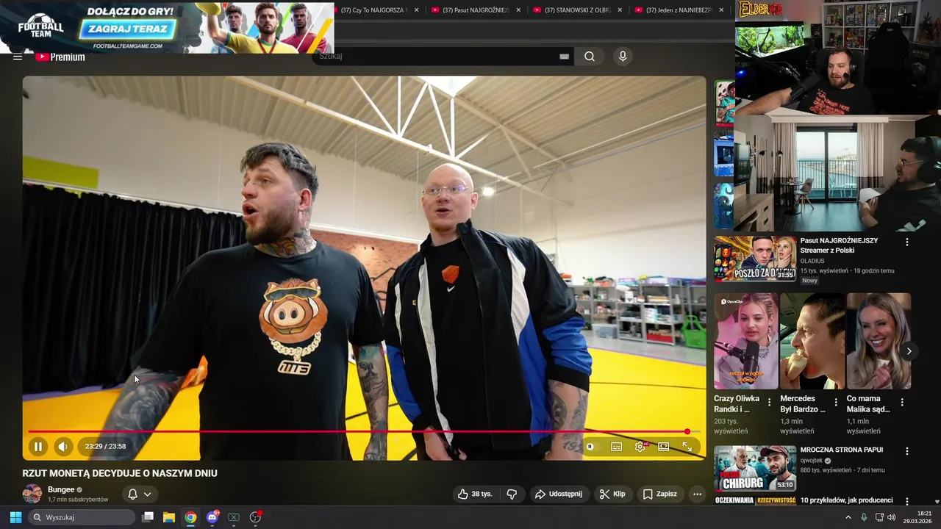Screen dimensions: 941x529
Task: Like the video with 38 tys. button
Action: [x=474, y=494]
